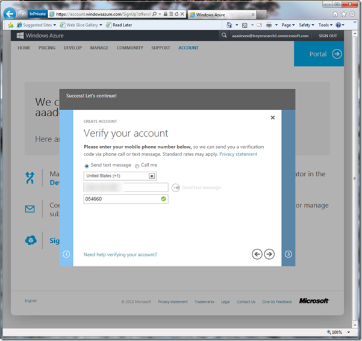The height and width of the screenshot is (341, 362).
Task: Open the ACCOUNT navigation item
Action: point(189,48)
